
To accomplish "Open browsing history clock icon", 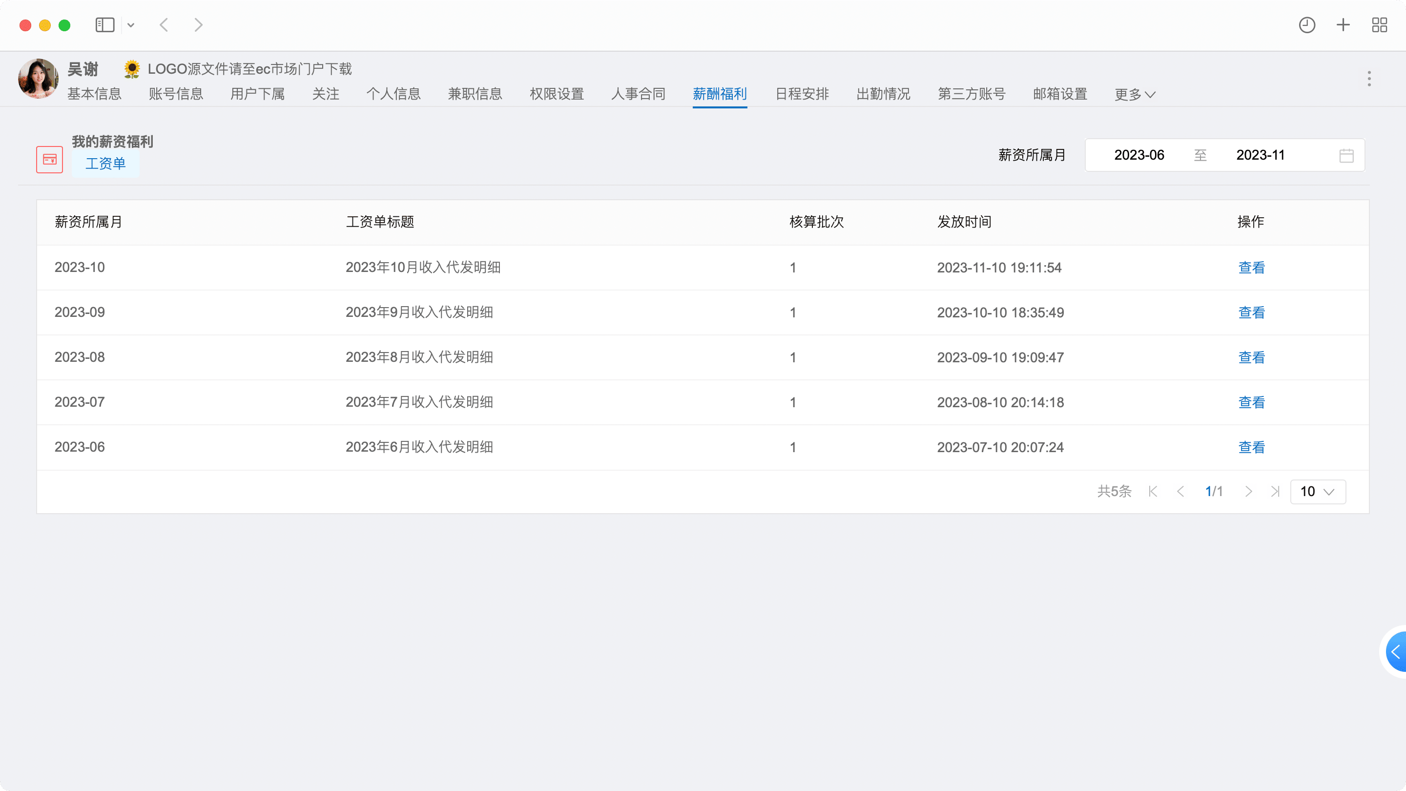I will (1307, 25).
